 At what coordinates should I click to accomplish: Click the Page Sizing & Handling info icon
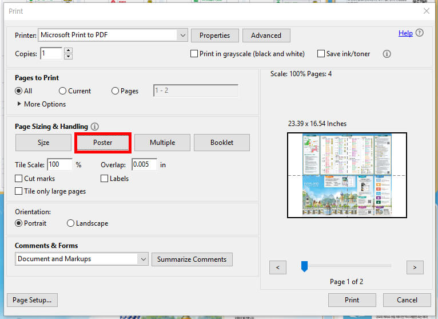95,127
